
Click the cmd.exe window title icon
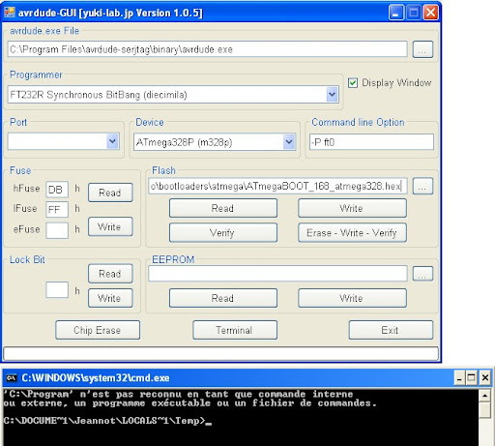(12, 377)
